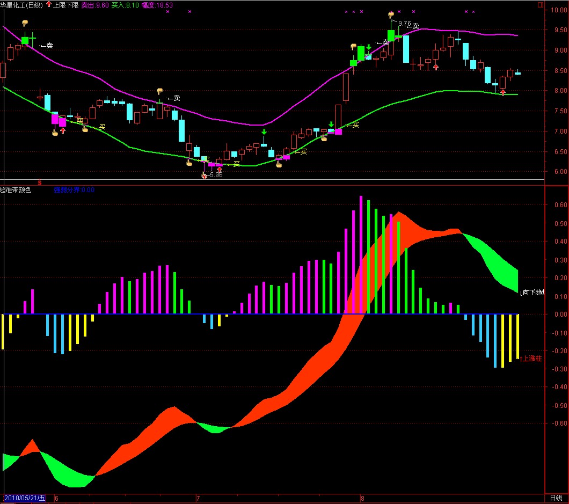Screen dimensions: 569x504
Task: Click the 6.00 price axis label
Action: (560, 172)
